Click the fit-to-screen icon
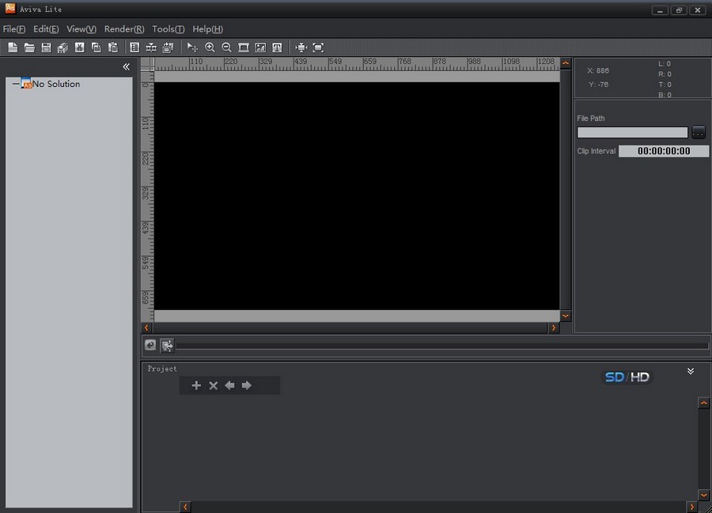Image resolution: width=712 pixels, height=513 pixels. tap(318, 47)
